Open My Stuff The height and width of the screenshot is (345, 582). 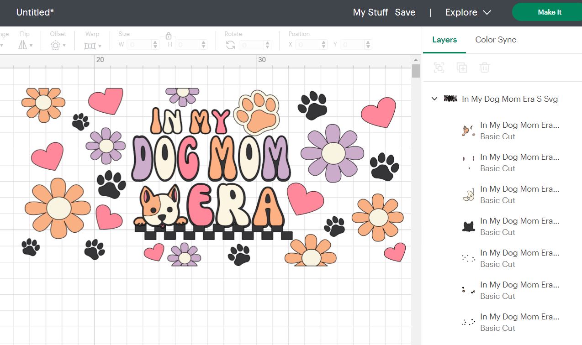[x=370, y=12]
